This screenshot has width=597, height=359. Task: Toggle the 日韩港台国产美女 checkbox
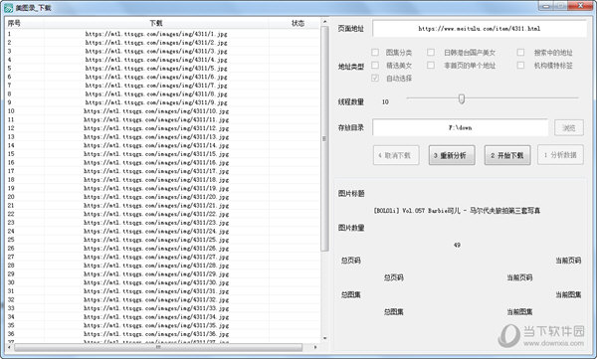point(431,52)
